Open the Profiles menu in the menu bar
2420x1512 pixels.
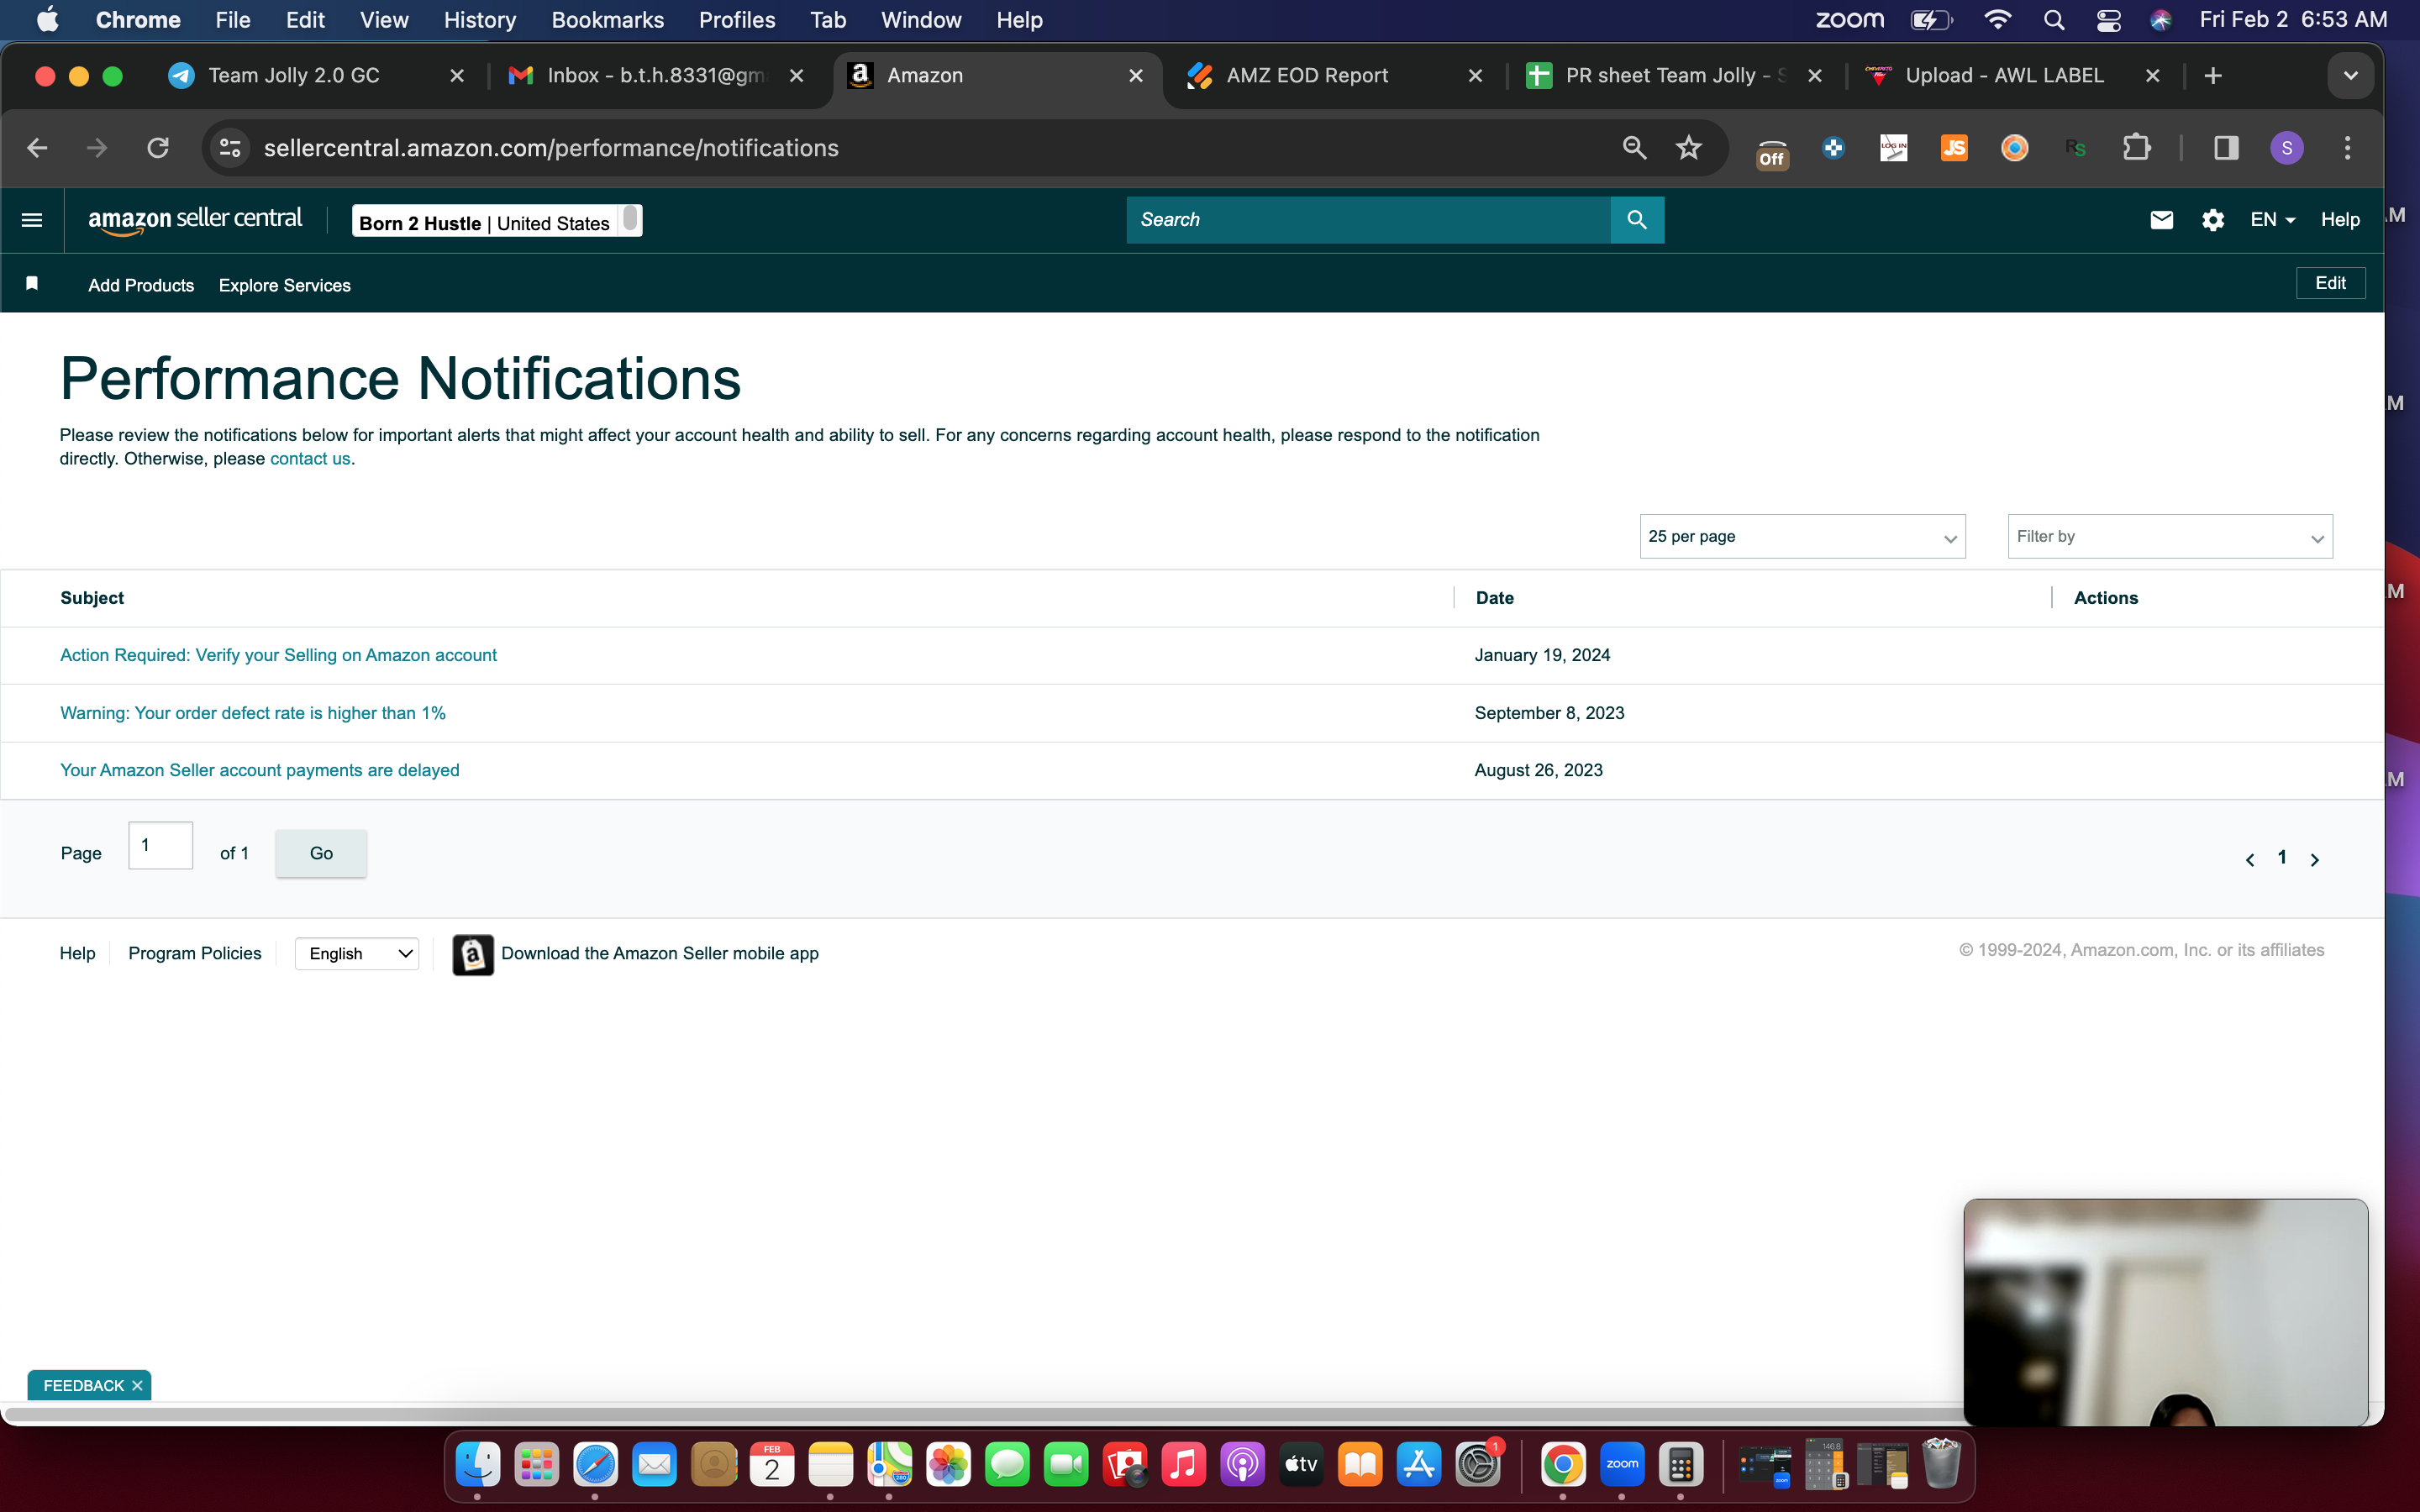(x=737, y=20)
